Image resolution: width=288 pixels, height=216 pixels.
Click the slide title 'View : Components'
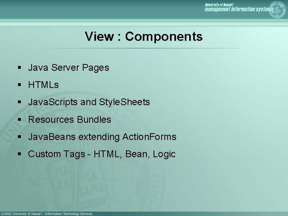click(144, 36)
